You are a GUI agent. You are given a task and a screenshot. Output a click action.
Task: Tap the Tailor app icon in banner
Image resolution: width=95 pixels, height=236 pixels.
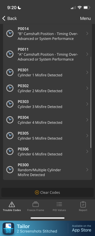point(8,228)
